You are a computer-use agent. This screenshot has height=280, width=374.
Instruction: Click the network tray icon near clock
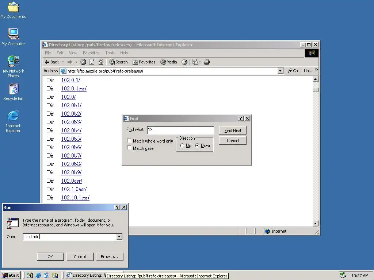pos(343,276)
